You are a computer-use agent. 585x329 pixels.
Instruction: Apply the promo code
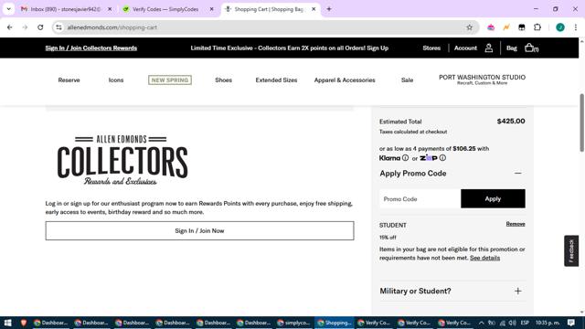point(493,198)
